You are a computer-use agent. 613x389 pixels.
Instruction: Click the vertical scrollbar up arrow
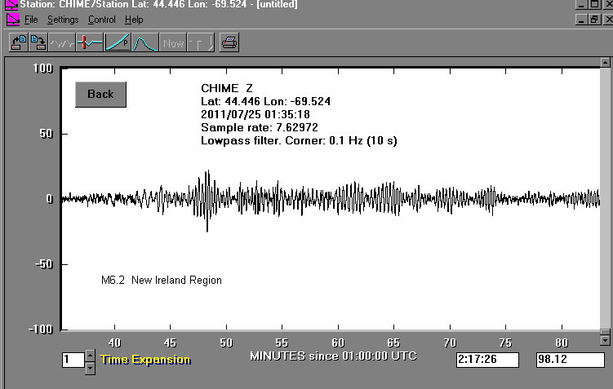[605, 64]
